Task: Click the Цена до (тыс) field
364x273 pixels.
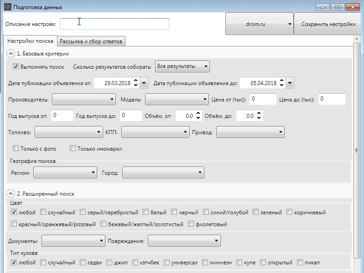Action: tap(332, 99)
